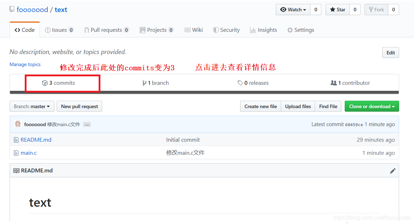The height and width of the screenshot is (224, 414).
Task: Star this repository
Action: pyautogui.click(x=338, y=10)
